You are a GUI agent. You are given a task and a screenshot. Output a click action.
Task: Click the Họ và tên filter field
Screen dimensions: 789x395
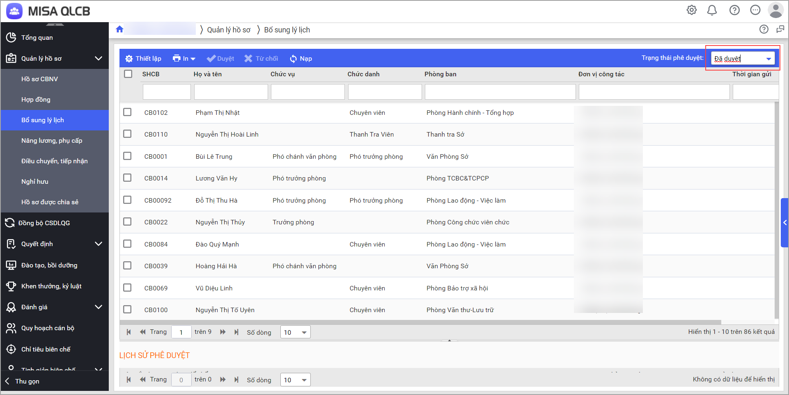pos(231,92)
